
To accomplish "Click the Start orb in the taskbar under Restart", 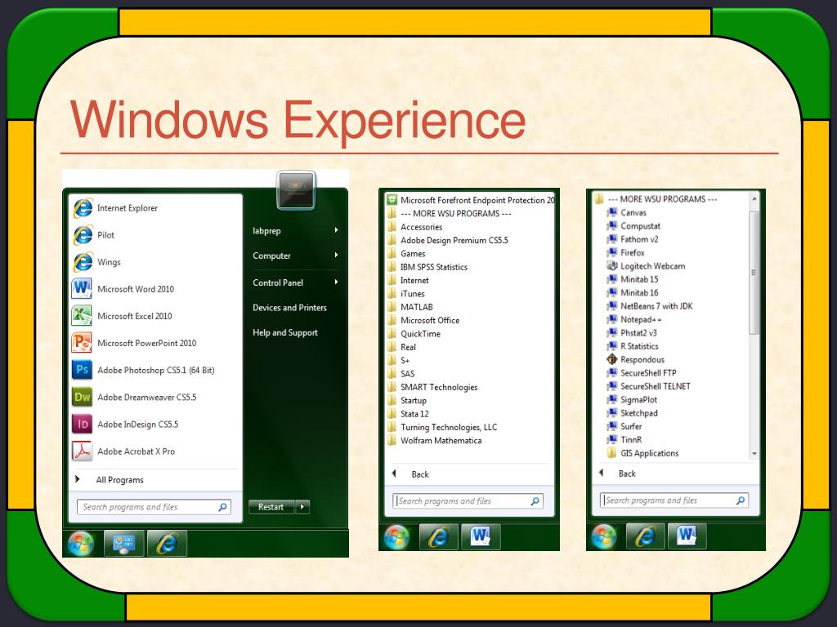I will (81, 544).
